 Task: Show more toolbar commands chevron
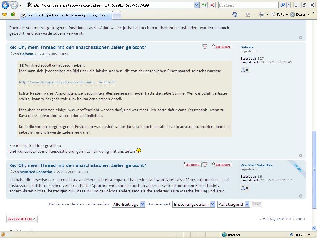pyautogui.click(x=315, y=12)
